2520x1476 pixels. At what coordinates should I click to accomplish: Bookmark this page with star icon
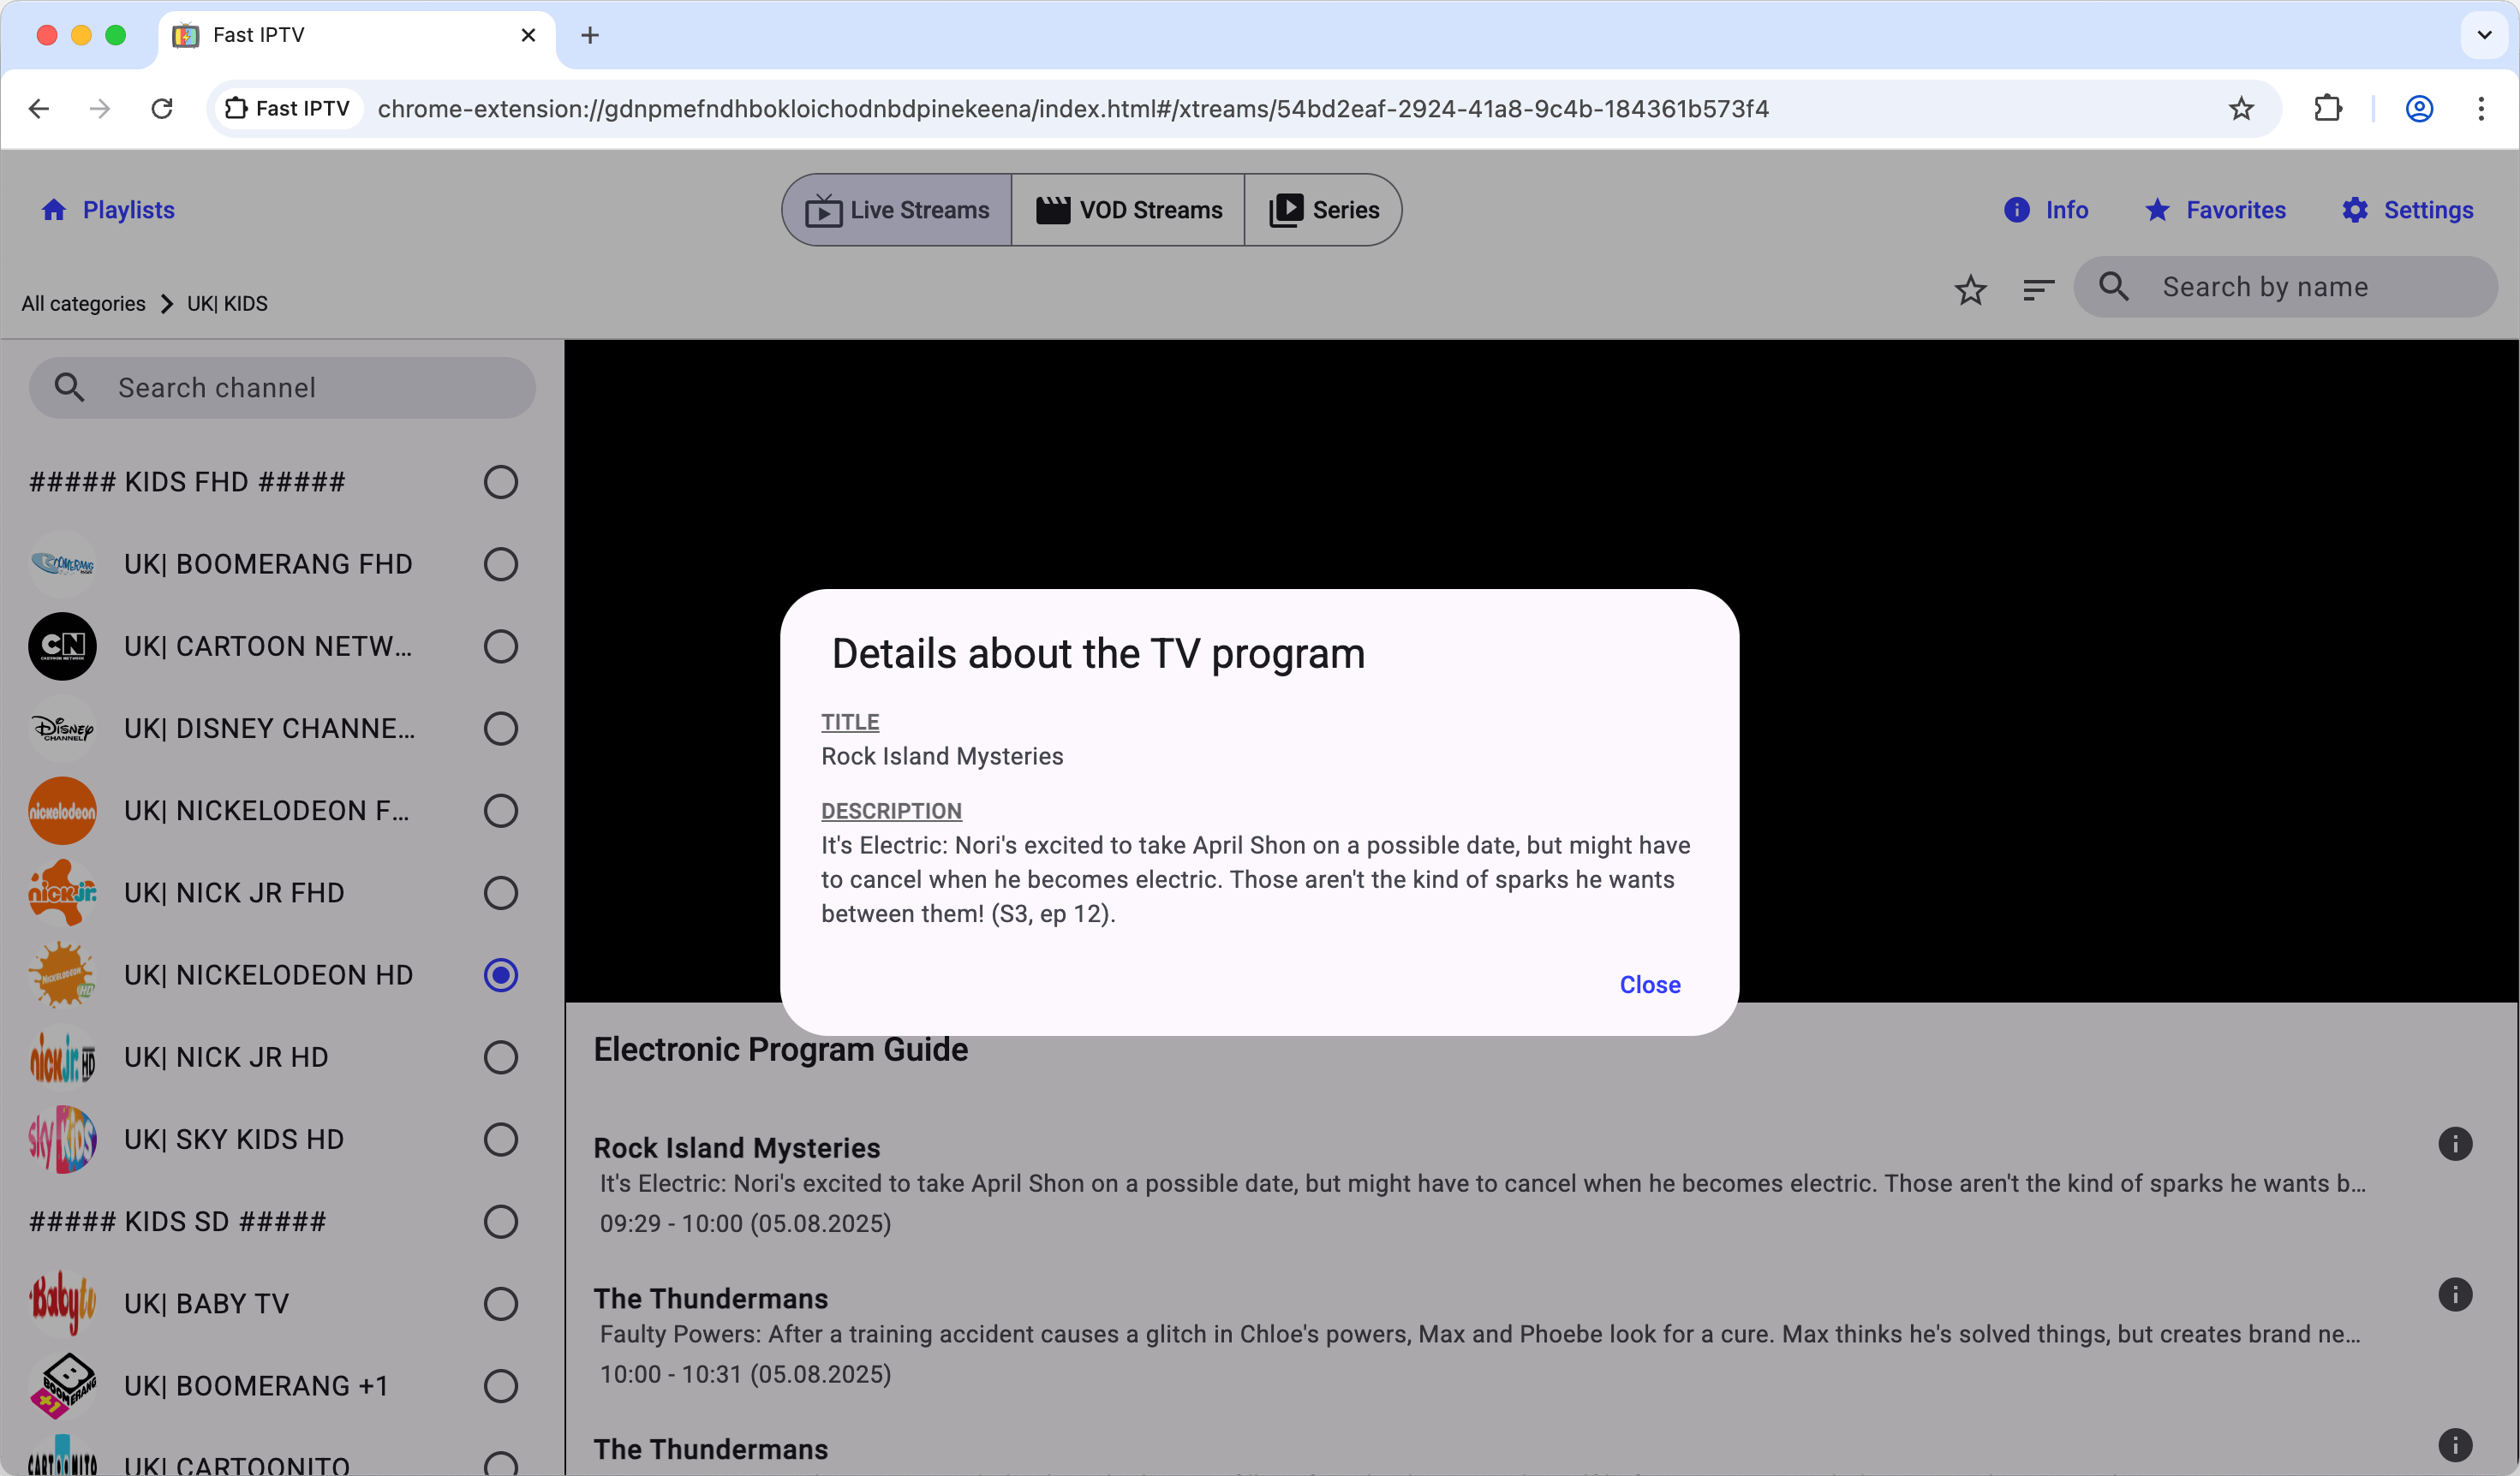2241,108
